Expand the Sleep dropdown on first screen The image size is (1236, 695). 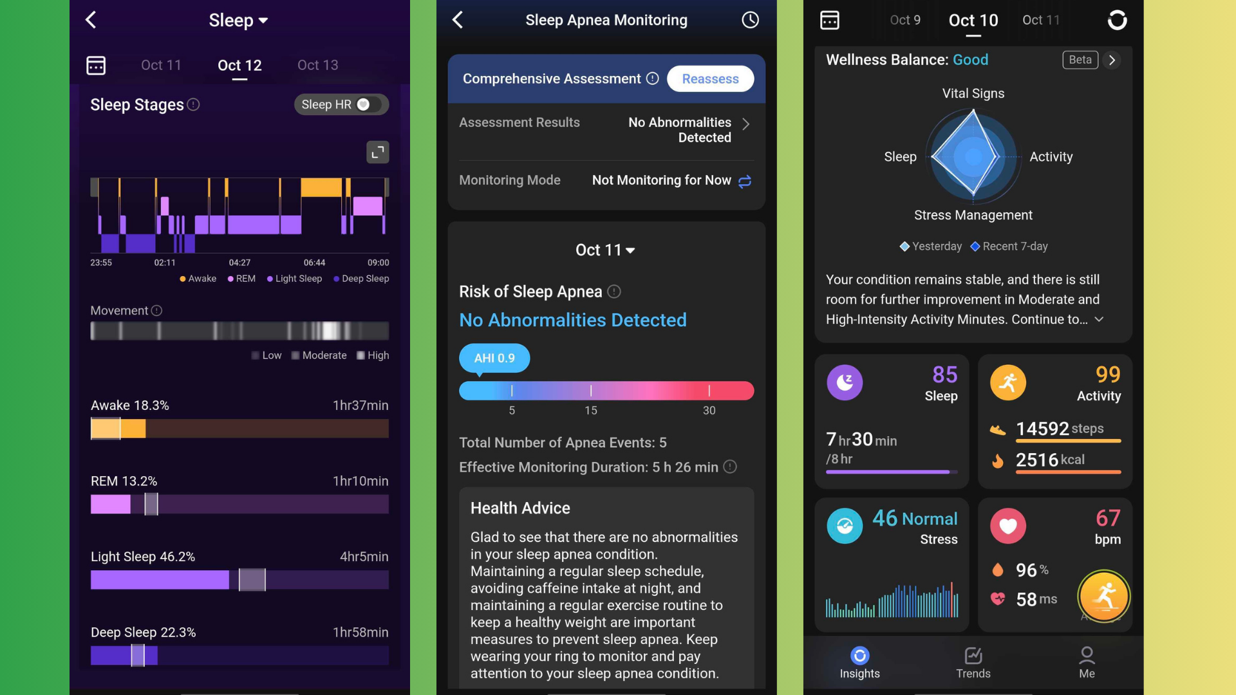pyautogui.click(x=240, y=21)
